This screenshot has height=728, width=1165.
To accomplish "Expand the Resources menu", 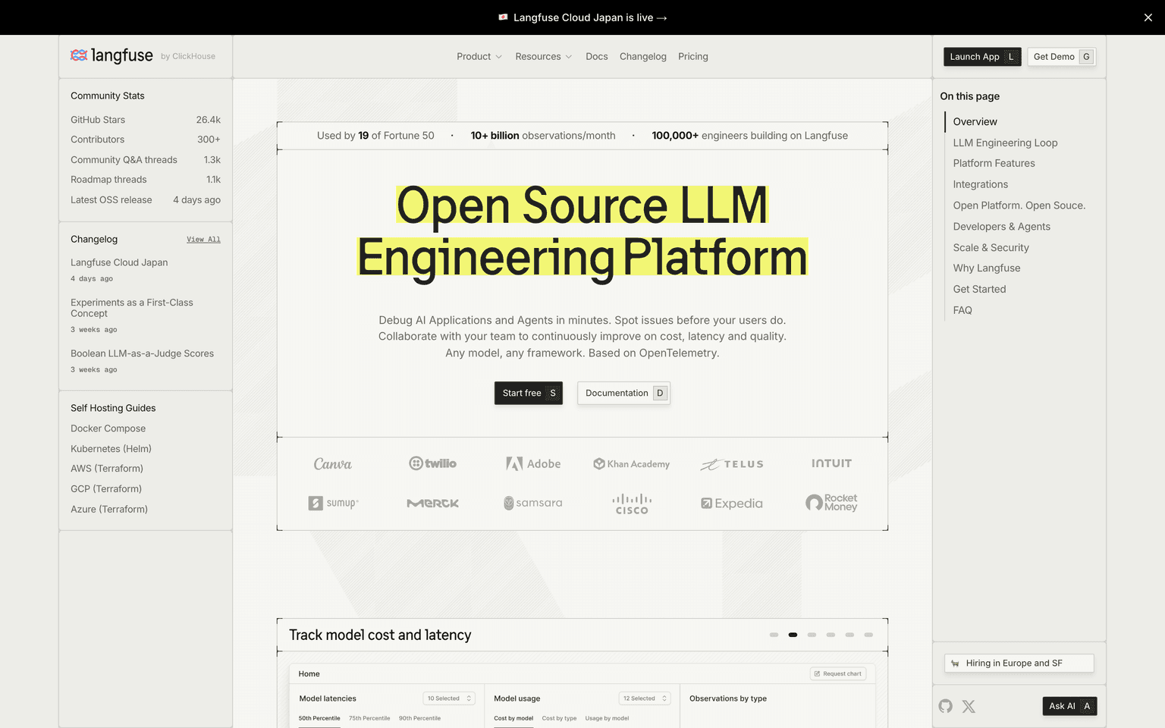I will [544, 56].
